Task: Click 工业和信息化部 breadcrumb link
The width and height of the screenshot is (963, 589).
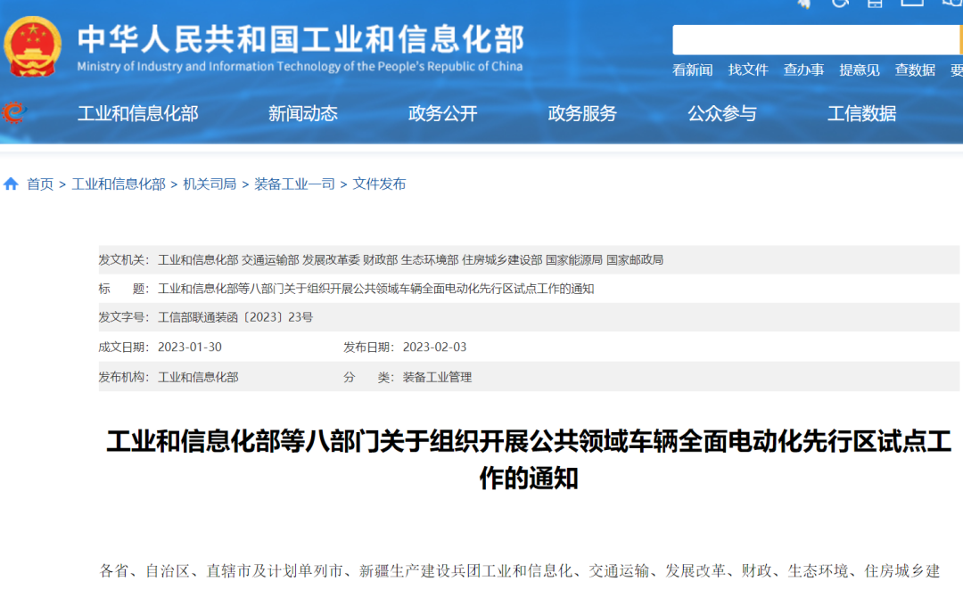Action: [x=119, y=184]
